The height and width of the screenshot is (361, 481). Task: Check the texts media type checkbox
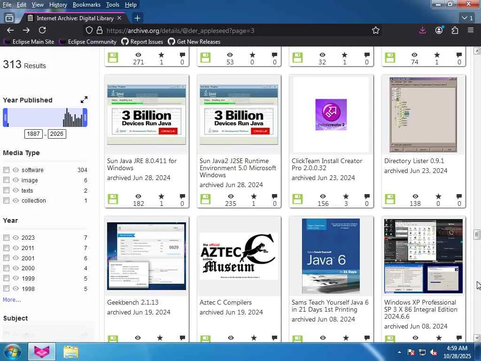tap(6, 190)
